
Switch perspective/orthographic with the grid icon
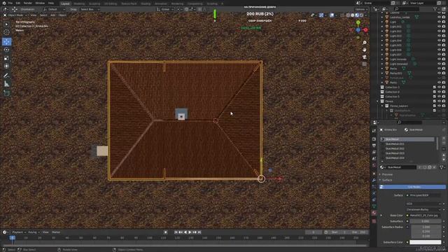[365, 64]
